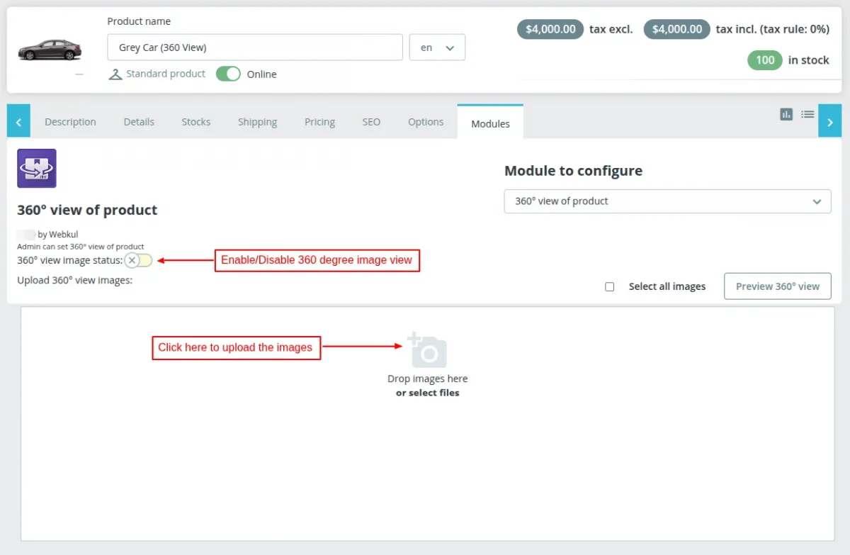
Task: Switch to the Shipping tab
Action: click(257, 122)
